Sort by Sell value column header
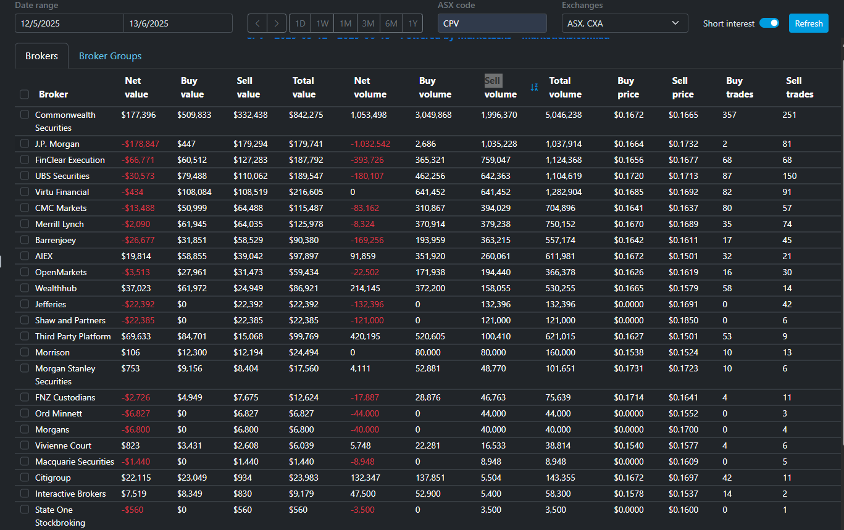This screenshot has width=844, height=530. [248, 88]
